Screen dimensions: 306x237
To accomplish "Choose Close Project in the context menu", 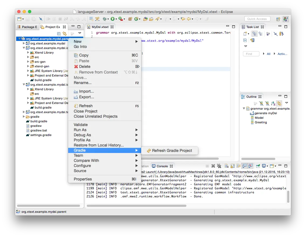I will 105,111.
